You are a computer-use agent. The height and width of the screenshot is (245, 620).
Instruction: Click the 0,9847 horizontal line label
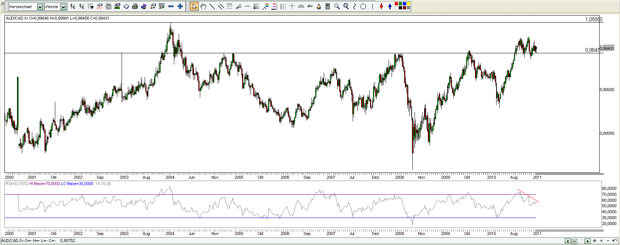pos(592,50)
